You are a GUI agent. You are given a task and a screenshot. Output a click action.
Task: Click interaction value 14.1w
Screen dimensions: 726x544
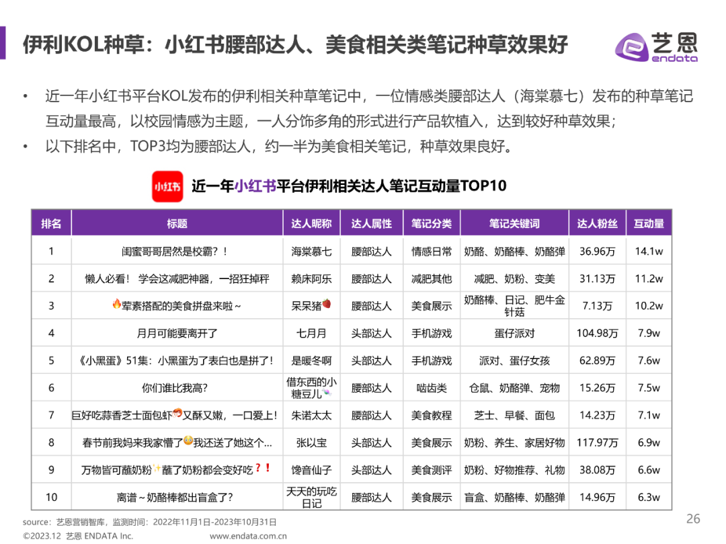coord(649,251)
